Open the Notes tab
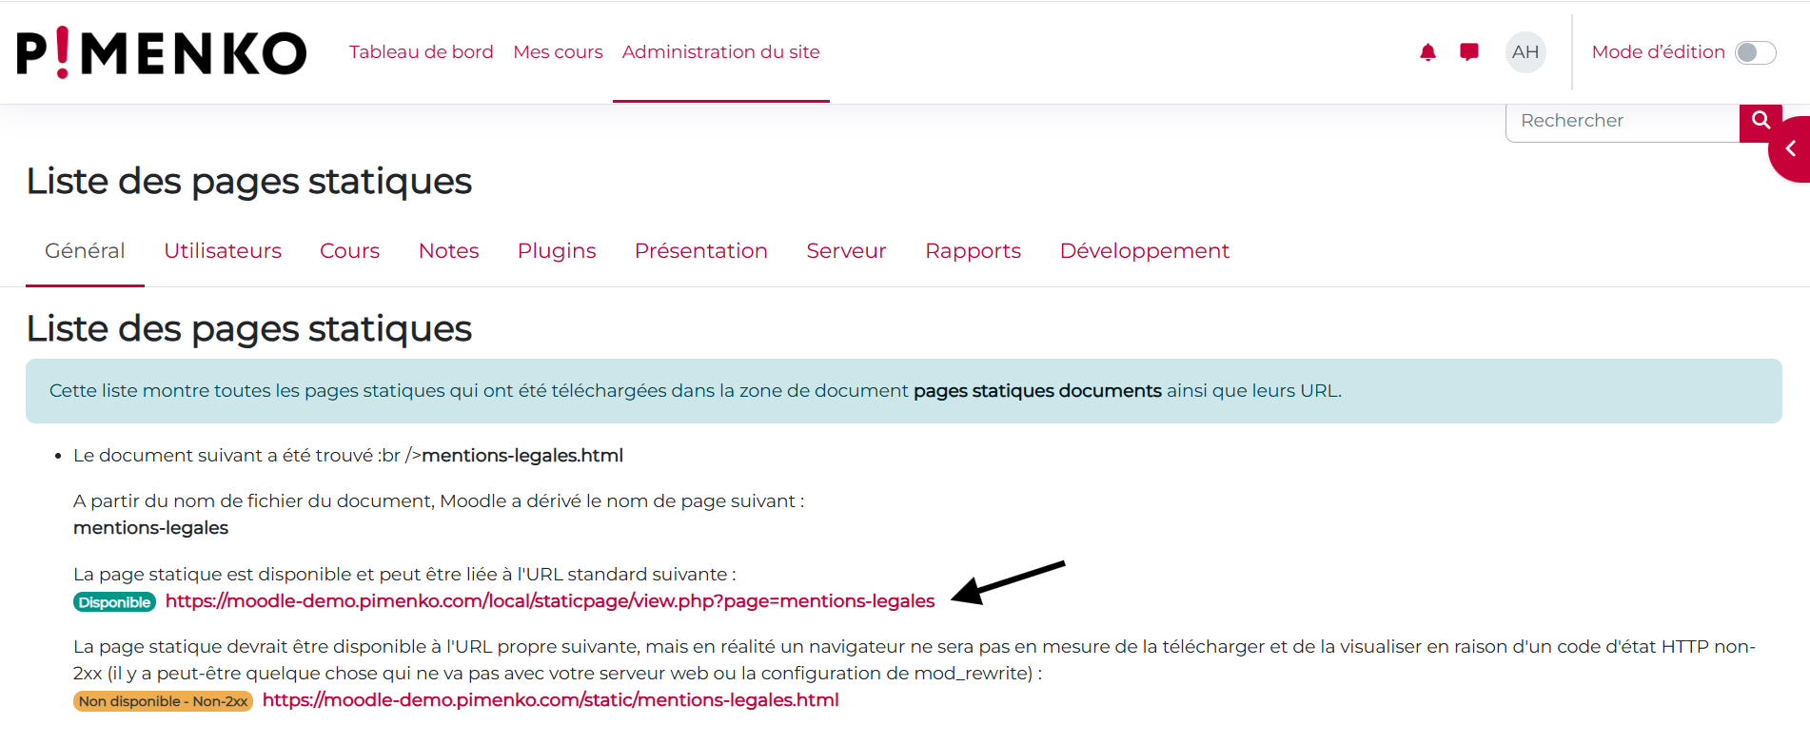Viewport: 1810px width, 745px height. [x=448, y=251]
